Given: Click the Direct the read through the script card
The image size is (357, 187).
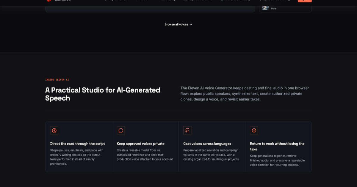Looking at the screenshot, I should pyautogui.click(x=79, y=147).
